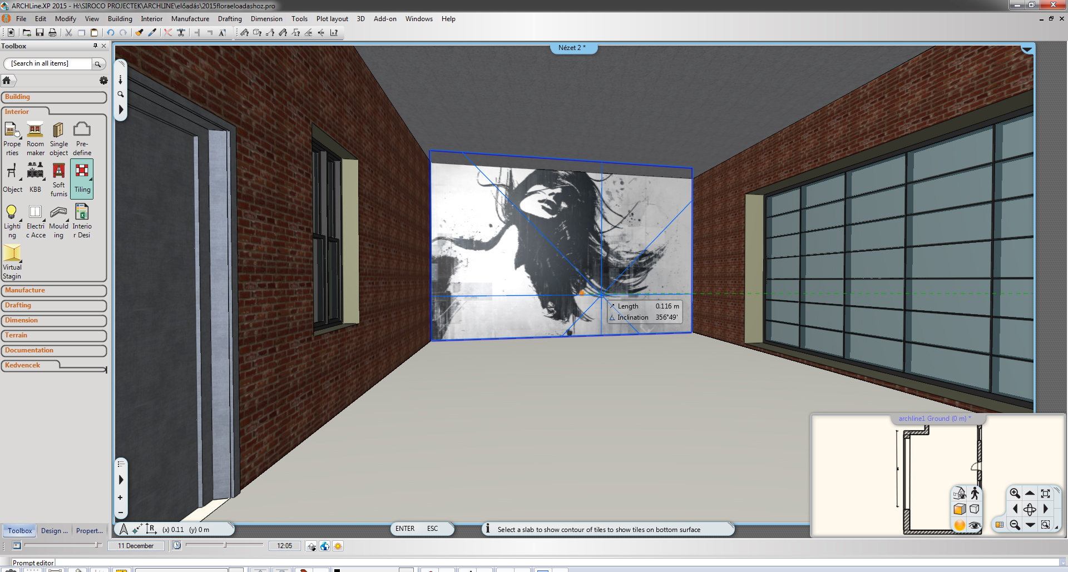Screen dimensions: 1068x572
Task: Expand the Kedvencek favorites group
Action: click(31, 366)
